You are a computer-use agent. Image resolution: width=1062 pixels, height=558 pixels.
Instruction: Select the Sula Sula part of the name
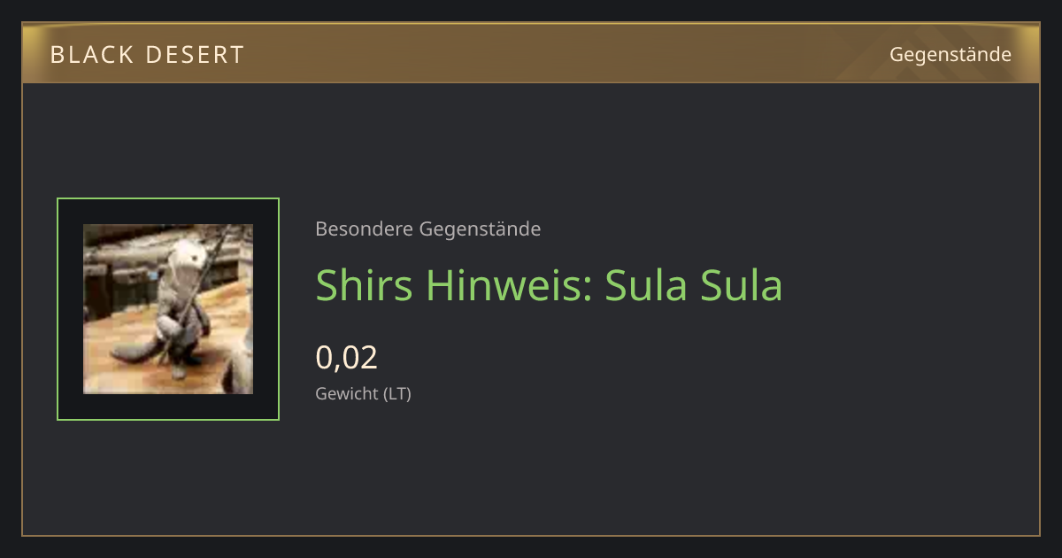[x=694, y=285]
